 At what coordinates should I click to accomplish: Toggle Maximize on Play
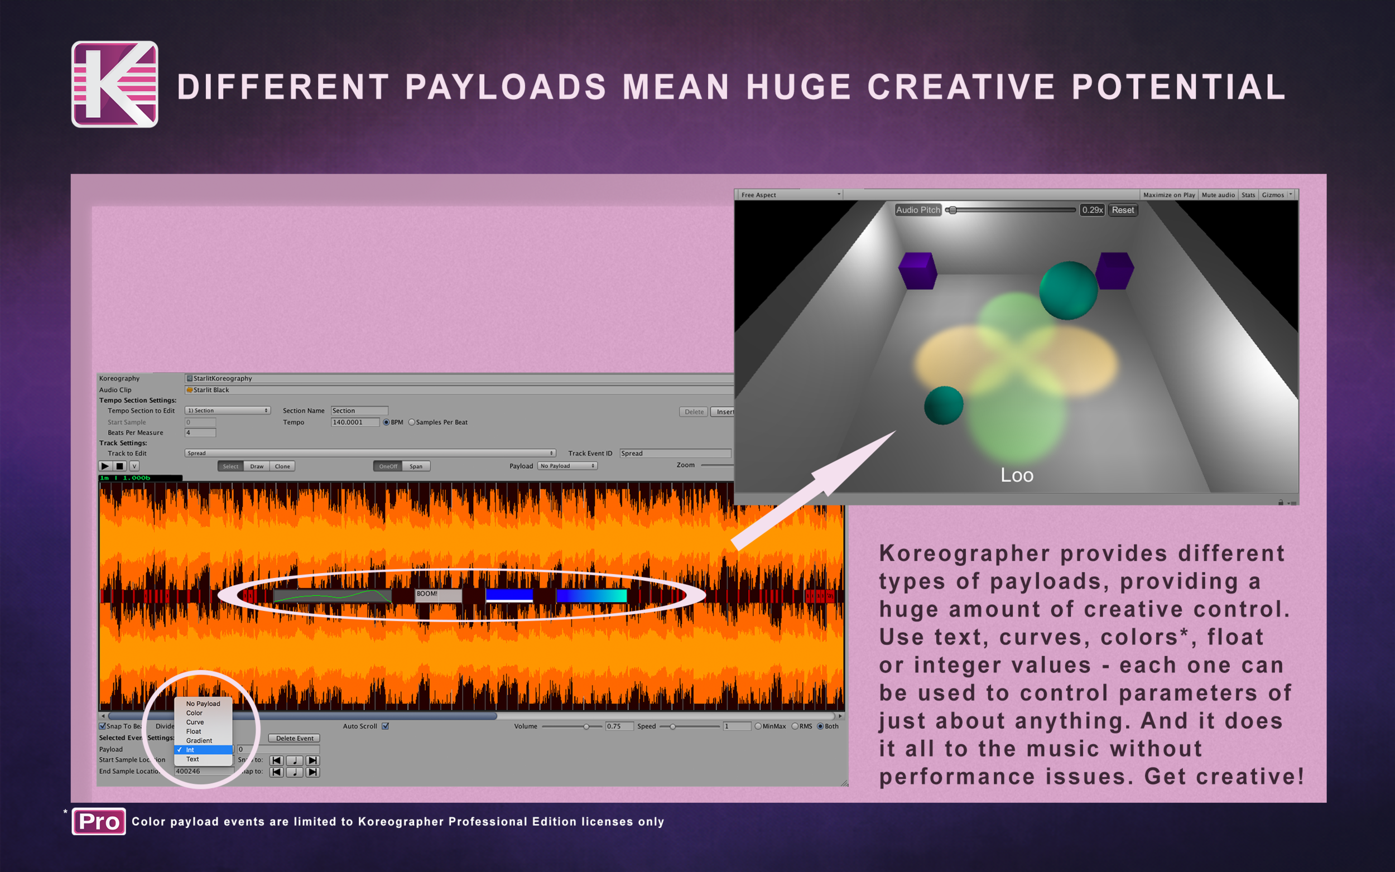point(1169,195)
